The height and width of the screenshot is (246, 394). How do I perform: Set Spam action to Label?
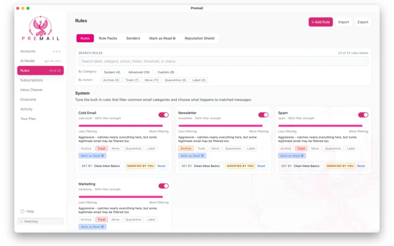click(x=351, y=149)
